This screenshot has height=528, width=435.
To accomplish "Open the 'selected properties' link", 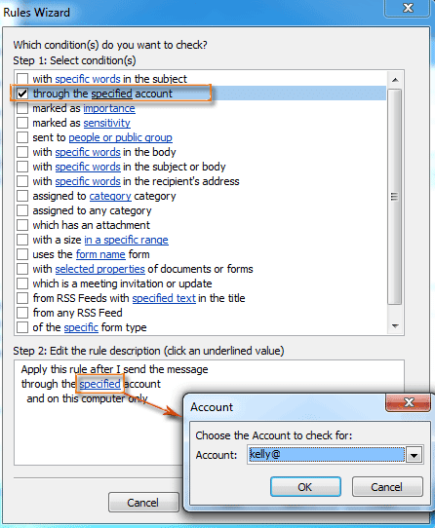I will [99, 269].
